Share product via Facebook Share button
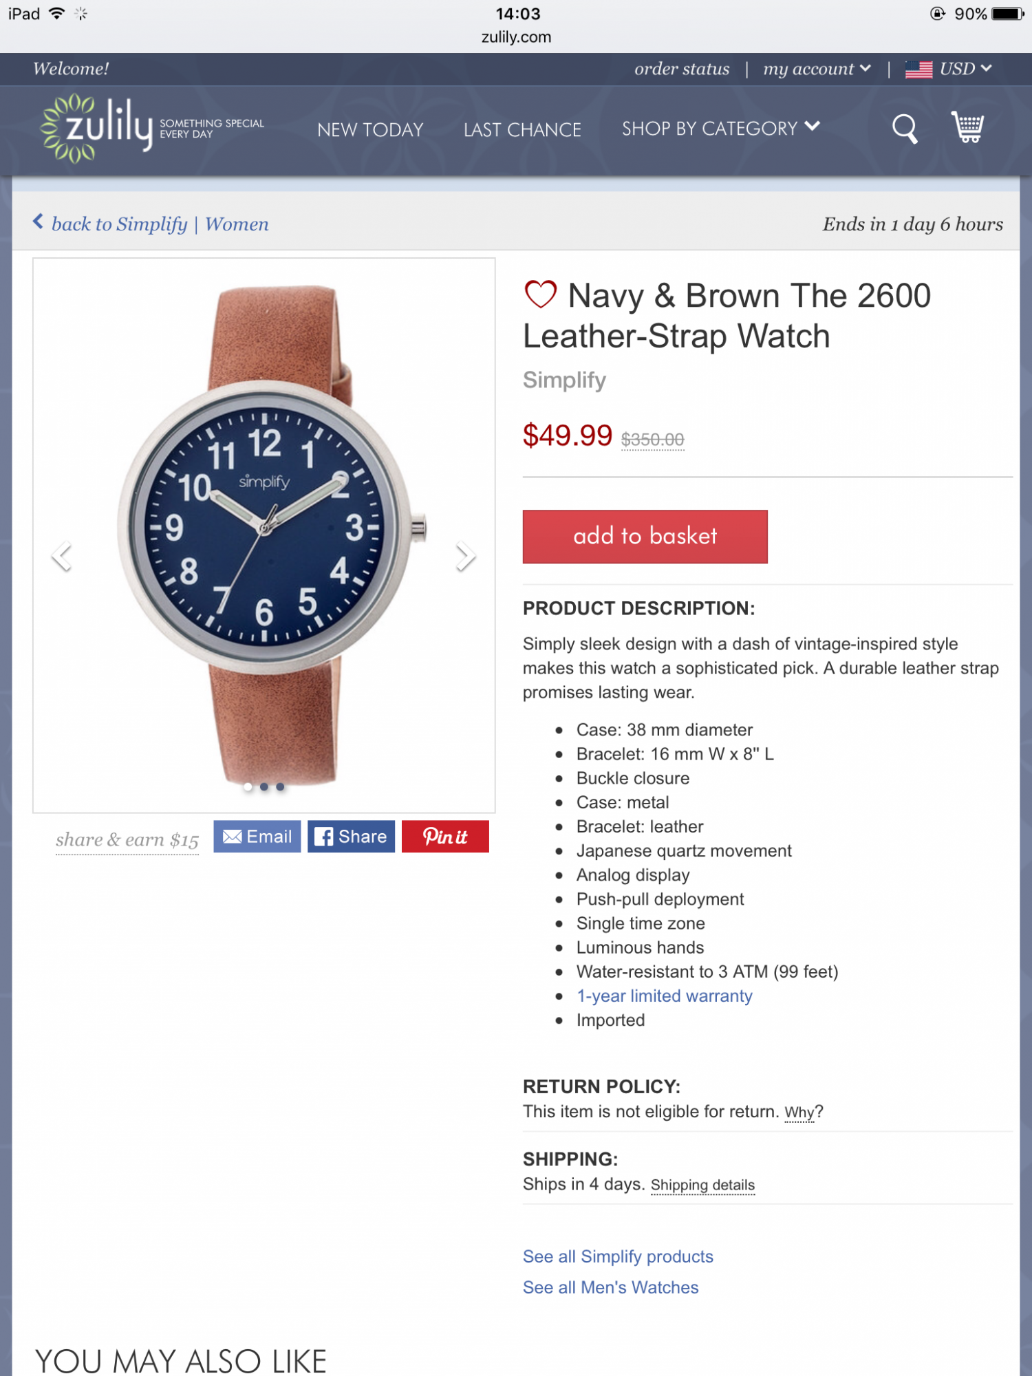Screen dimensions: 1032x1376 351,837
